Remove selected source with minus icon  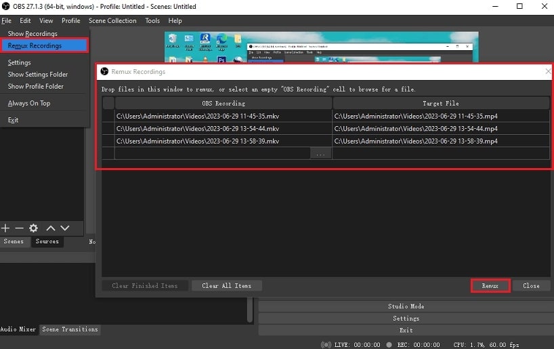coord(19,228)
